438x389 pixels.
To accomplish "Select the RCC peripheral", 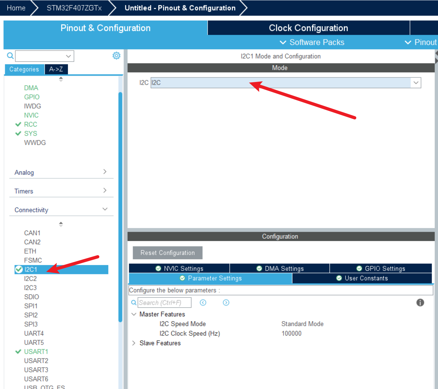I will tap(30, 124).
